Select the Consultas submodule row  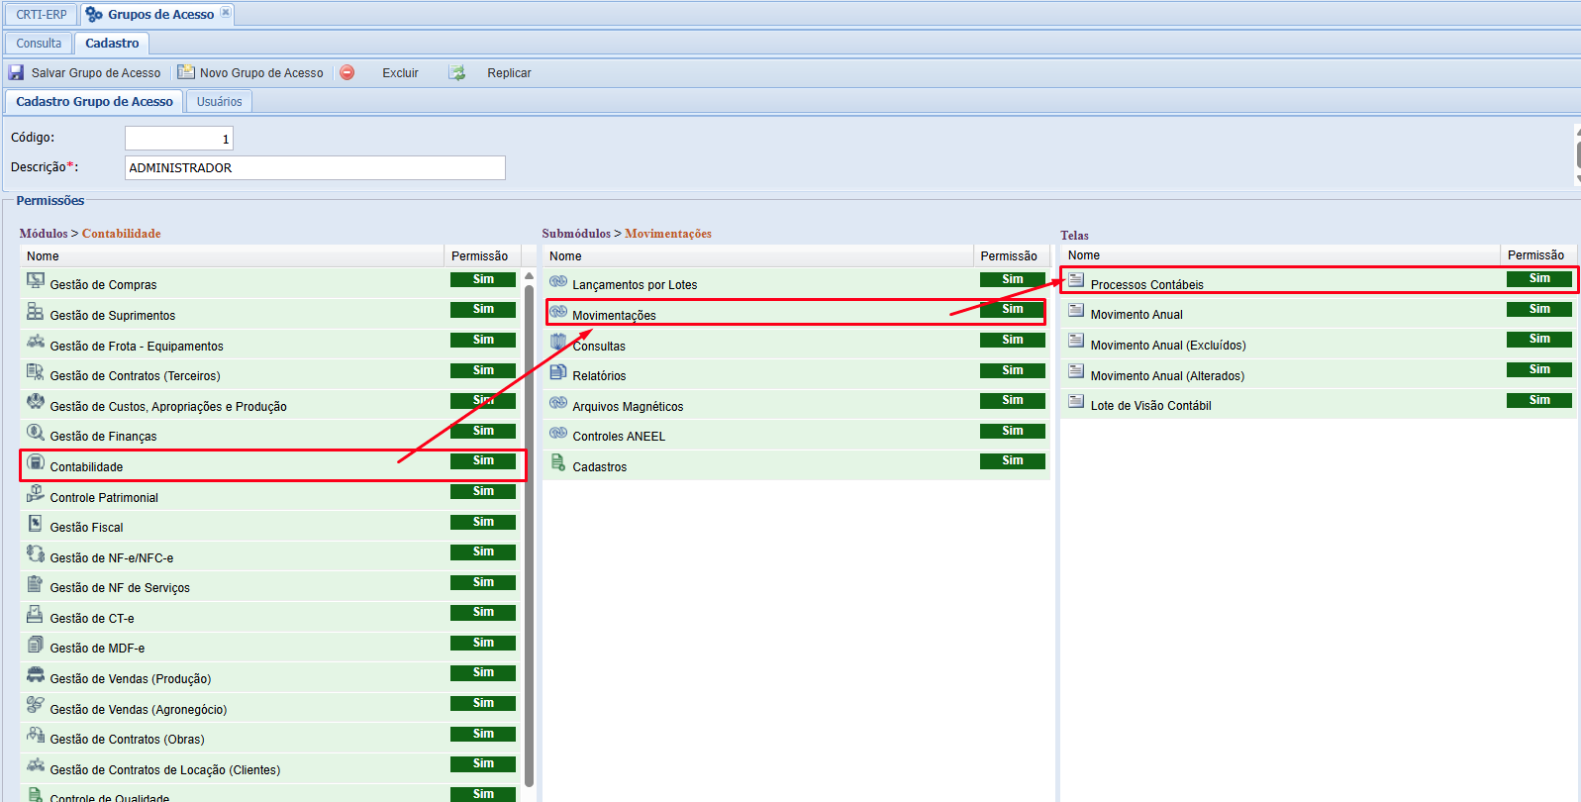[796, 345]
